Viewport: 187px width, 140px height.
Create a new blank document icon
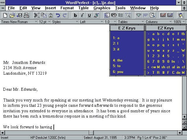point(5,15)
